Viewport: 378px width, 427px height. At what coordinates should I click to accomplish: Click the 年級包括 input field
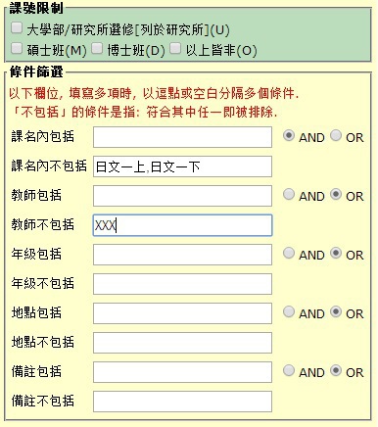tap(182, 255)
